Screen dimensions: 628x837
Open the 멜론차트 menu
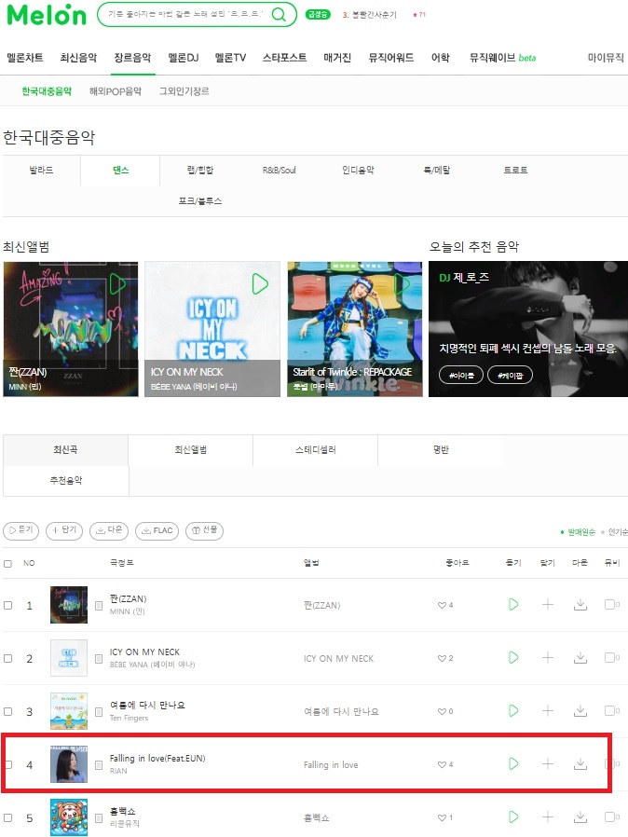point(25,58)
